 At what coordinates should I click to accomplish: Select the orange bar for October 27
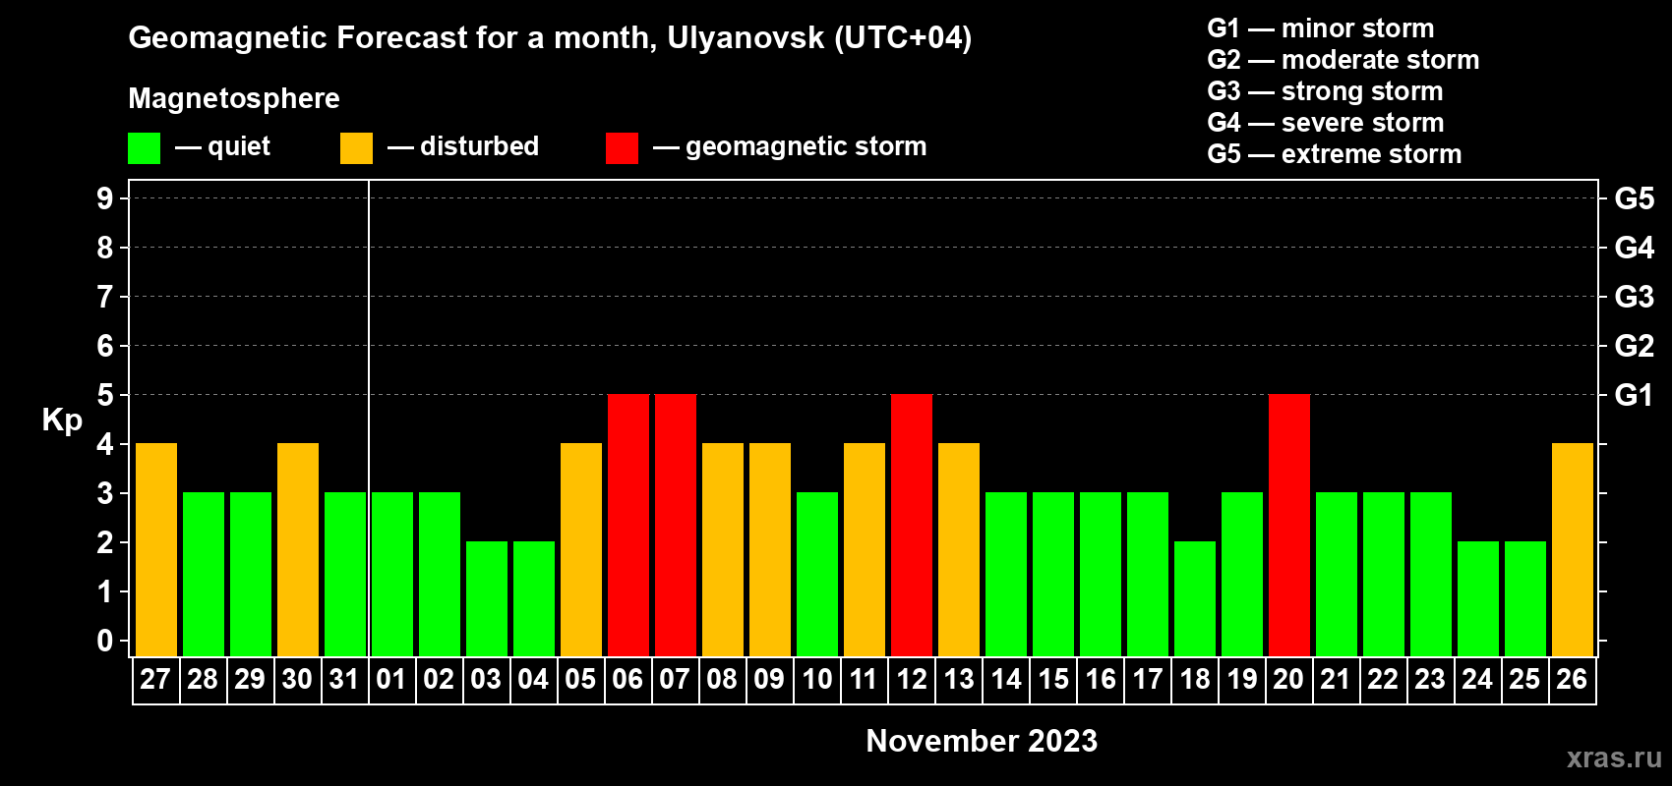156,550
